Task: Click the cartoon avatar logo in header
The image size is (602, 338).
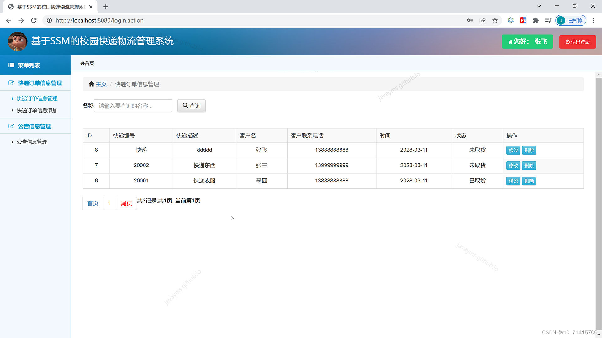Action: [17, 41]
